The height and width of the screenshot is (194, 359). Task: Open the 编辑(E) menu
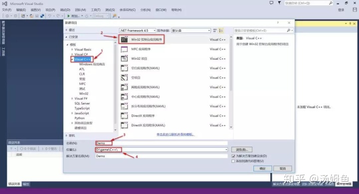21,10
